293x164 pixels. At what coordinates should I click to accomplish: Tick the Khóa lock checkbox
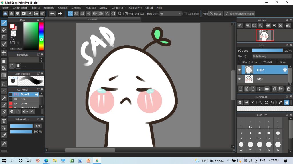pyautogui.click(x=278, y=62)
